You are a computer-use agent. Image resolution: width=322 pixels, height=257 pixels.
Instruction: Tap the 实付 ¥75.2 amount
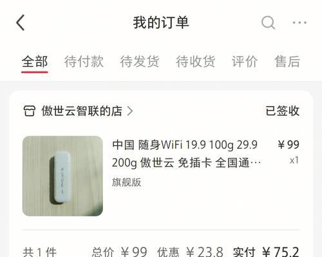[266, 252]
